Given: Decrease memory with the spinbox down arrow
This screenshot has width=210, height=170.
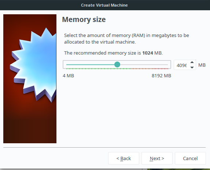Looking at the screenshot, I should click(192, 67).
